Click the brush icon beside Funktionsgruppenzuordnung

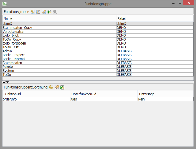click(x=56, y=87)
